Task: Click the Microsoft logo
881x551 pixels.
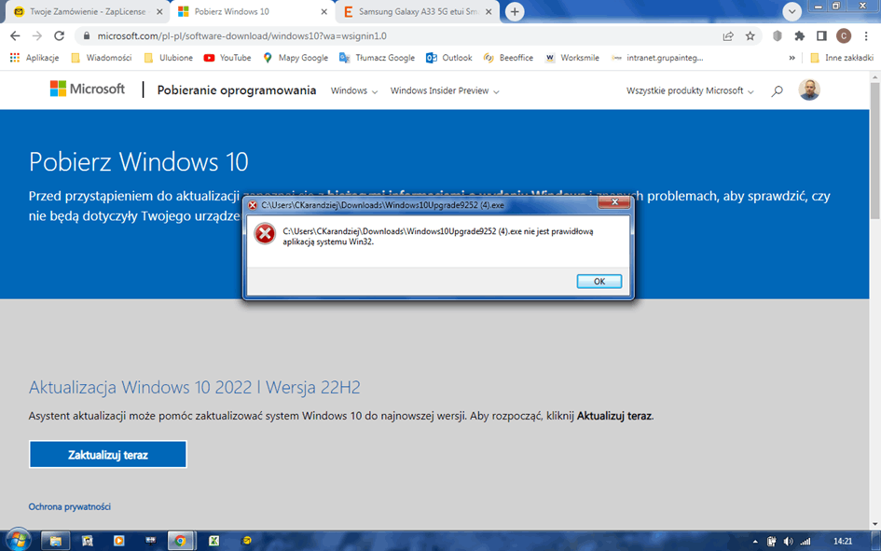Action: 87,89
